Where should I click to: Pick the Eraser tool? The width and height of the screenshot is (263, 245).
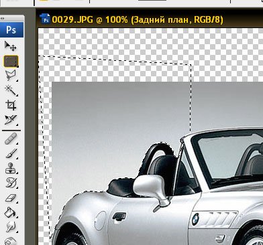(11, 198)
